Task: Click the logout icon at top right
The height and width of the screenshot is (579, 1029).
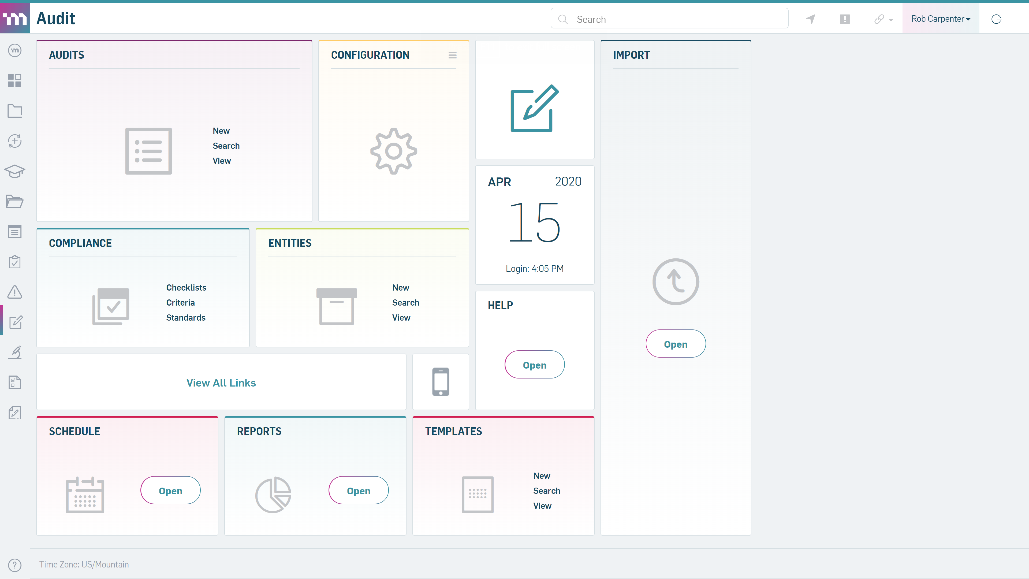Action: pyautogui.click(x=996, y=19)
